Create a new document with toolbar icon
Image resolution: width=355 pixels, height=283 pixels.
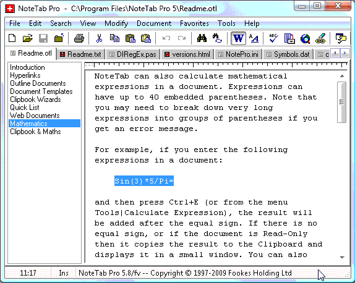[12, 38]
